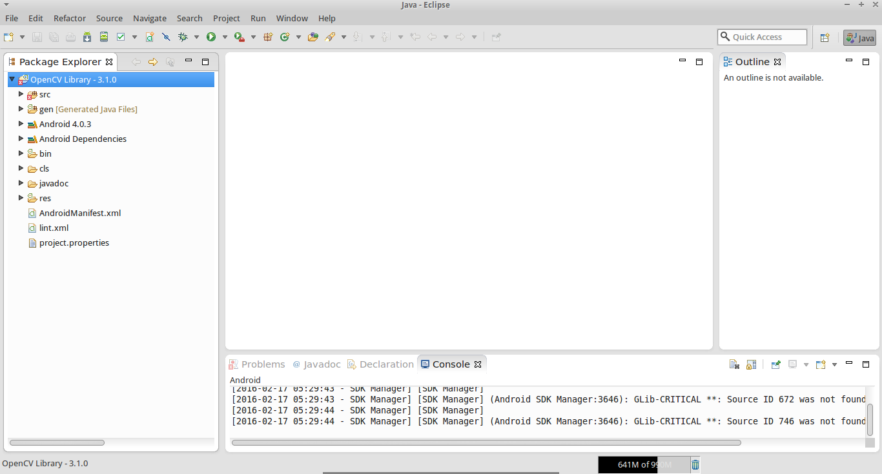Minimize the Outline view panel
The height and width of the screenshot is (474, 882).
(849, 61)
